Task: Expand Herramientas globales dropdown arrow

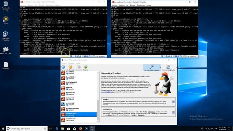Action: click(176, 68)
